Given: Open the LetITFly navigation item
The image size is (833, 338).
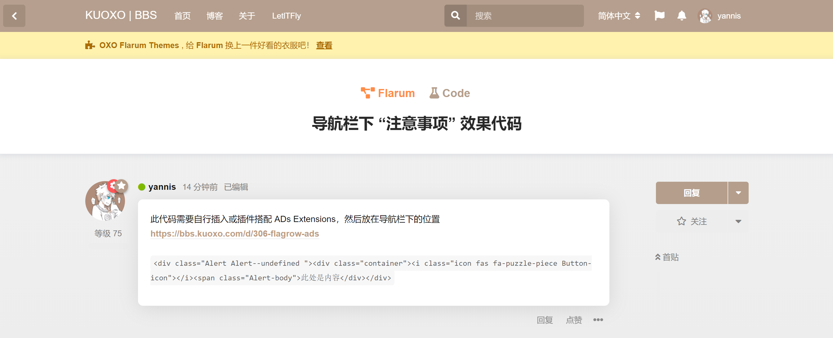Looking at the screenshot, I should point(286,16).
